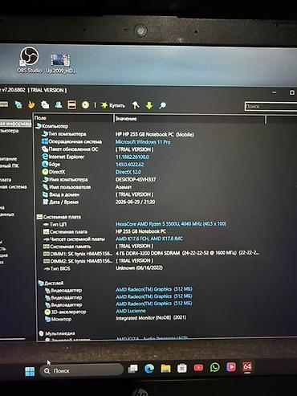Image resolution: width=297 pixels, height=396 pixels.
Task: Select the Операционная система row in the list
Action: point(71,141)
